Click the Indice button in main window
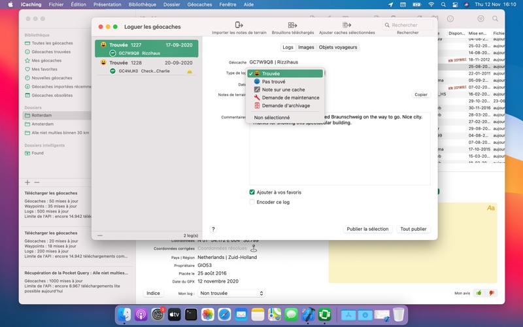The image size is (523, 327). 153,293
